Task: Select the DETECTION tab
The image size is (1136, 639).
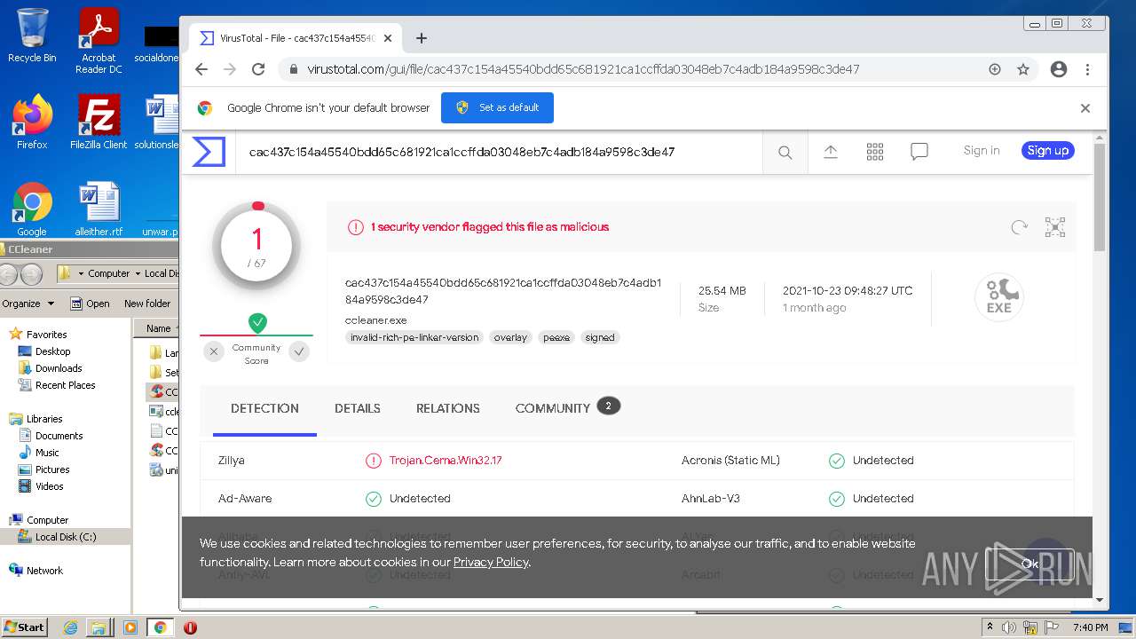Action: [264, 408]
